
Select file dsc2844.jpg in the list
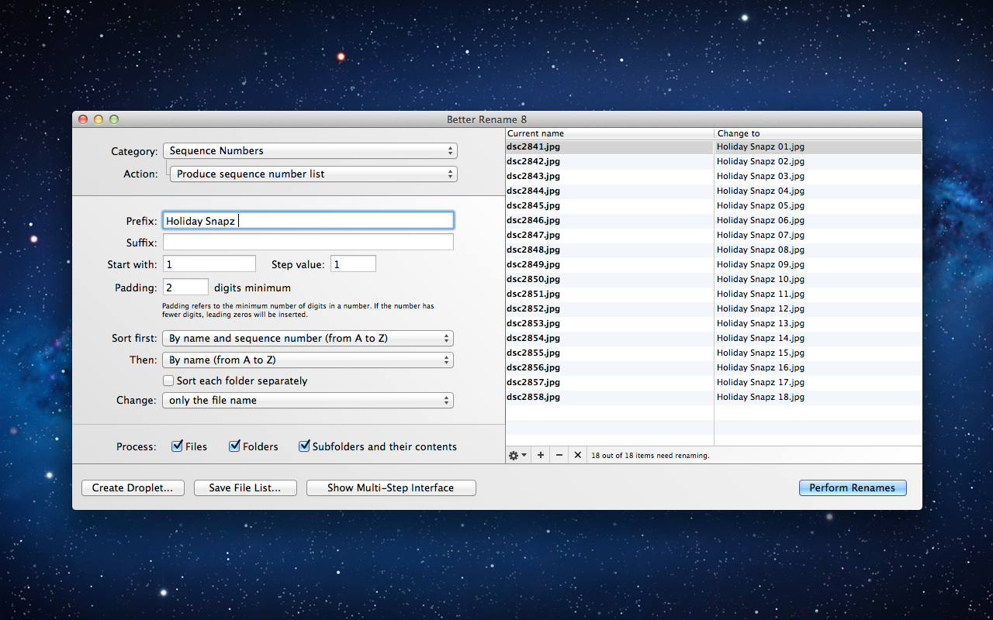pyautogui.click(x=533, y=191)
